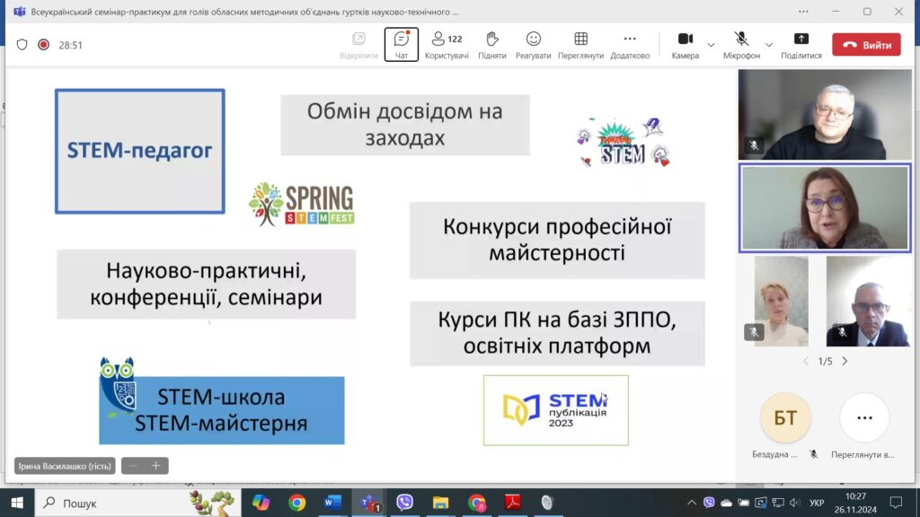The width and height of the screenshot is (920, 517).
Task: Switch to Microsoft Teams in the taskbar
Action: [x=369, y=503]
